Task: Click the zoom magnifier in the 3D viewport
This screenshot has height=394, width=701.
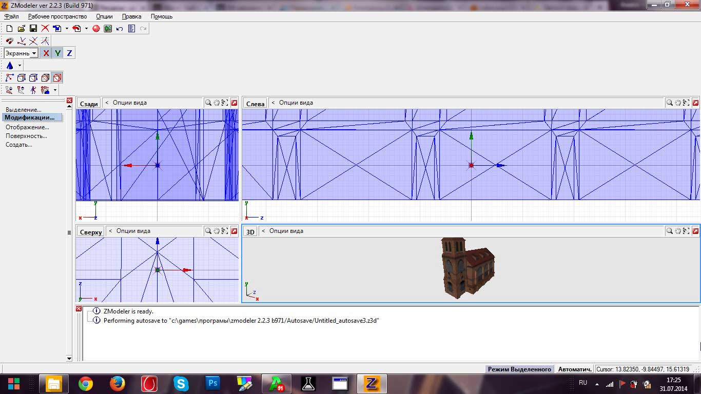Action: point(670,231)
